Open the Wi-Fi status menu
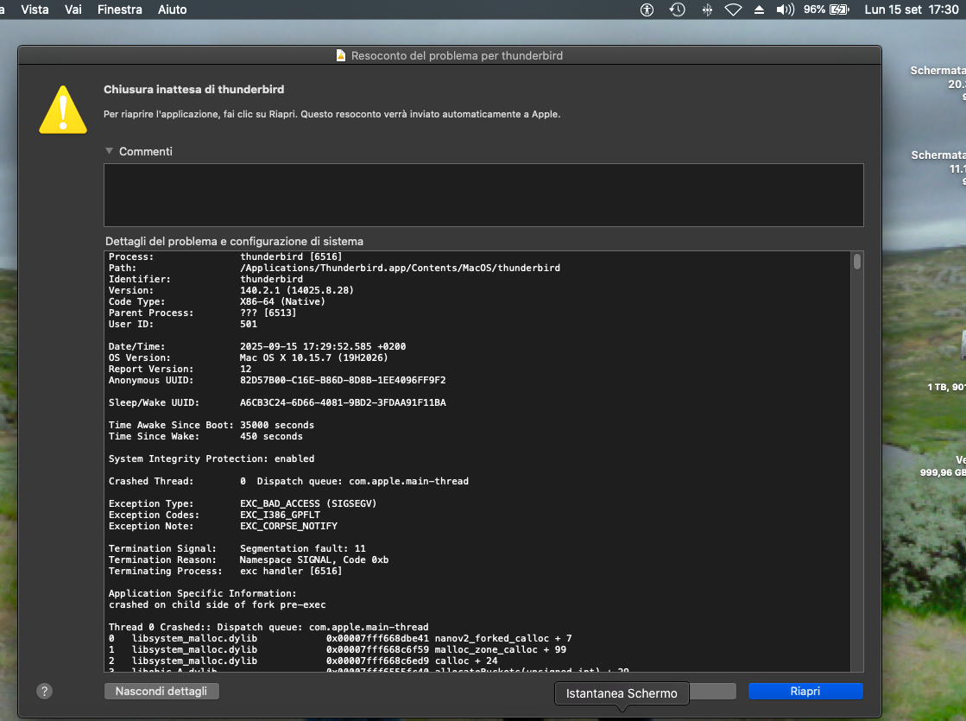966x721 pixels. click(733, 9)
